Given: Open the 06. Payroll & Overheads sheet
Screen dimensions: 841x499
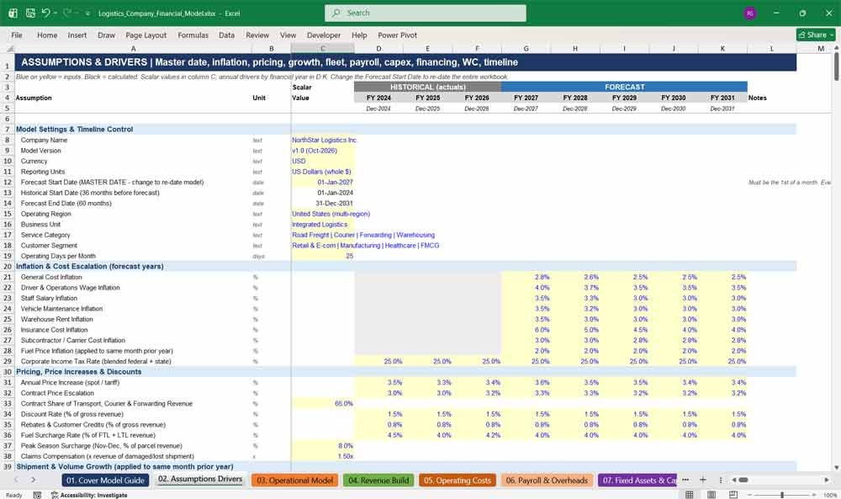Looking at the screenshot, I should tap(547, 480).
